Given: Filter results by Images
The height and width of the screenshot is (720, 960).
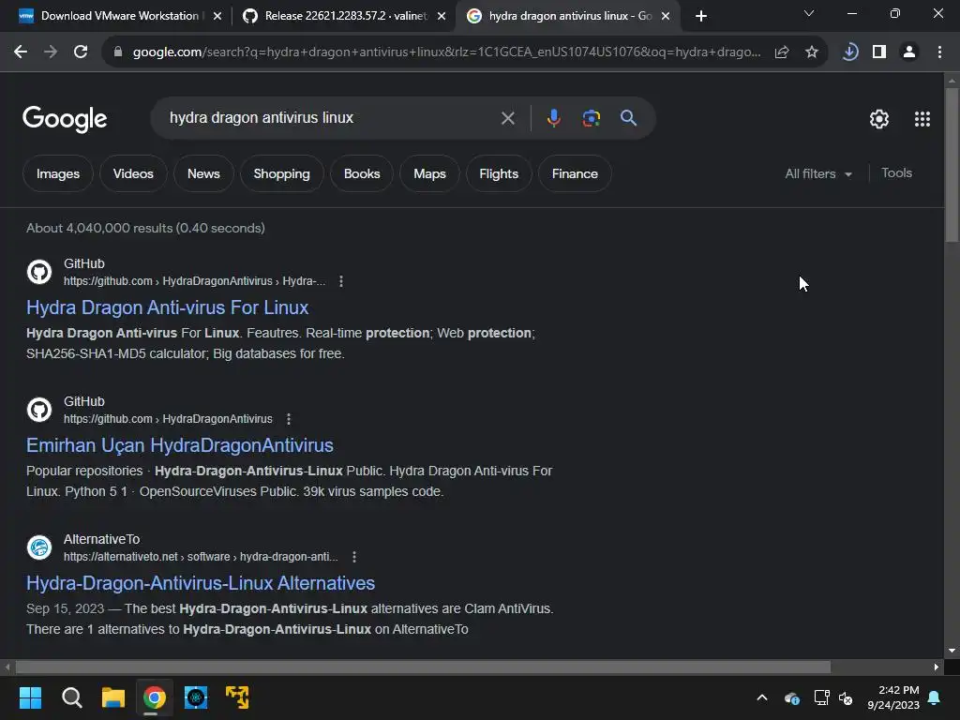Looking at the screenshot, I should [x=58, y=173].
